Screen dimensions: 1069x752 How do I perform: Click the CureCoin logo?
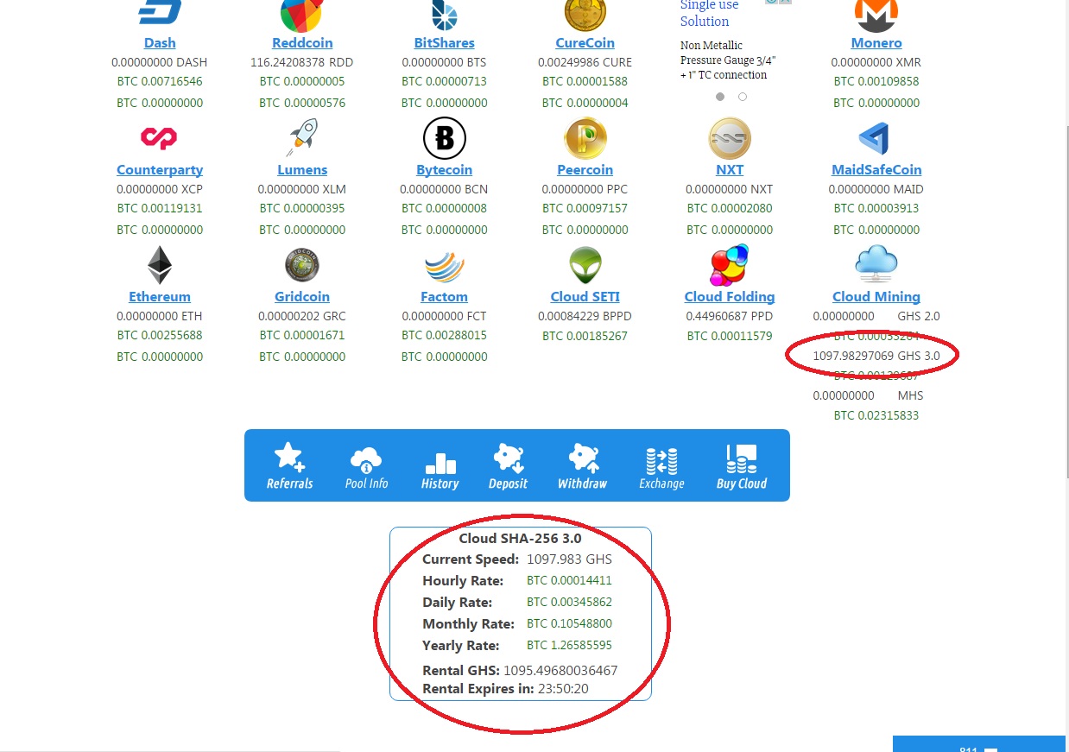tap(585, 14)
